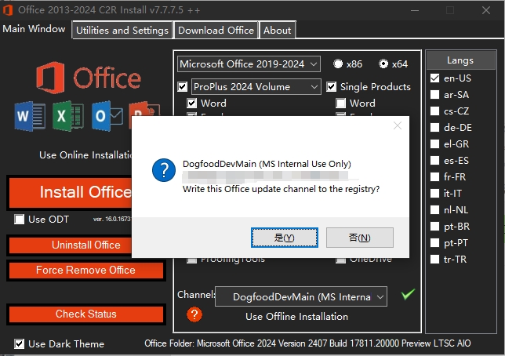Check the it-IT language checkbox
The image size is (505, 356).
[x=434, y=193]
